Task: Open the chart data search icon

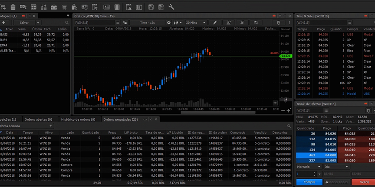Action: (256, 23)
